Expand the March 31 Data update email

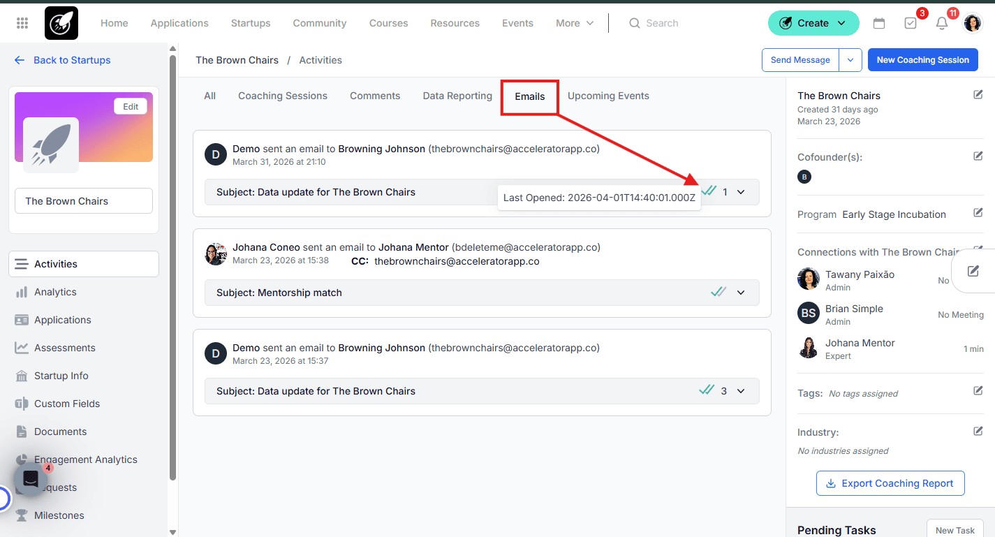(741, 192)
